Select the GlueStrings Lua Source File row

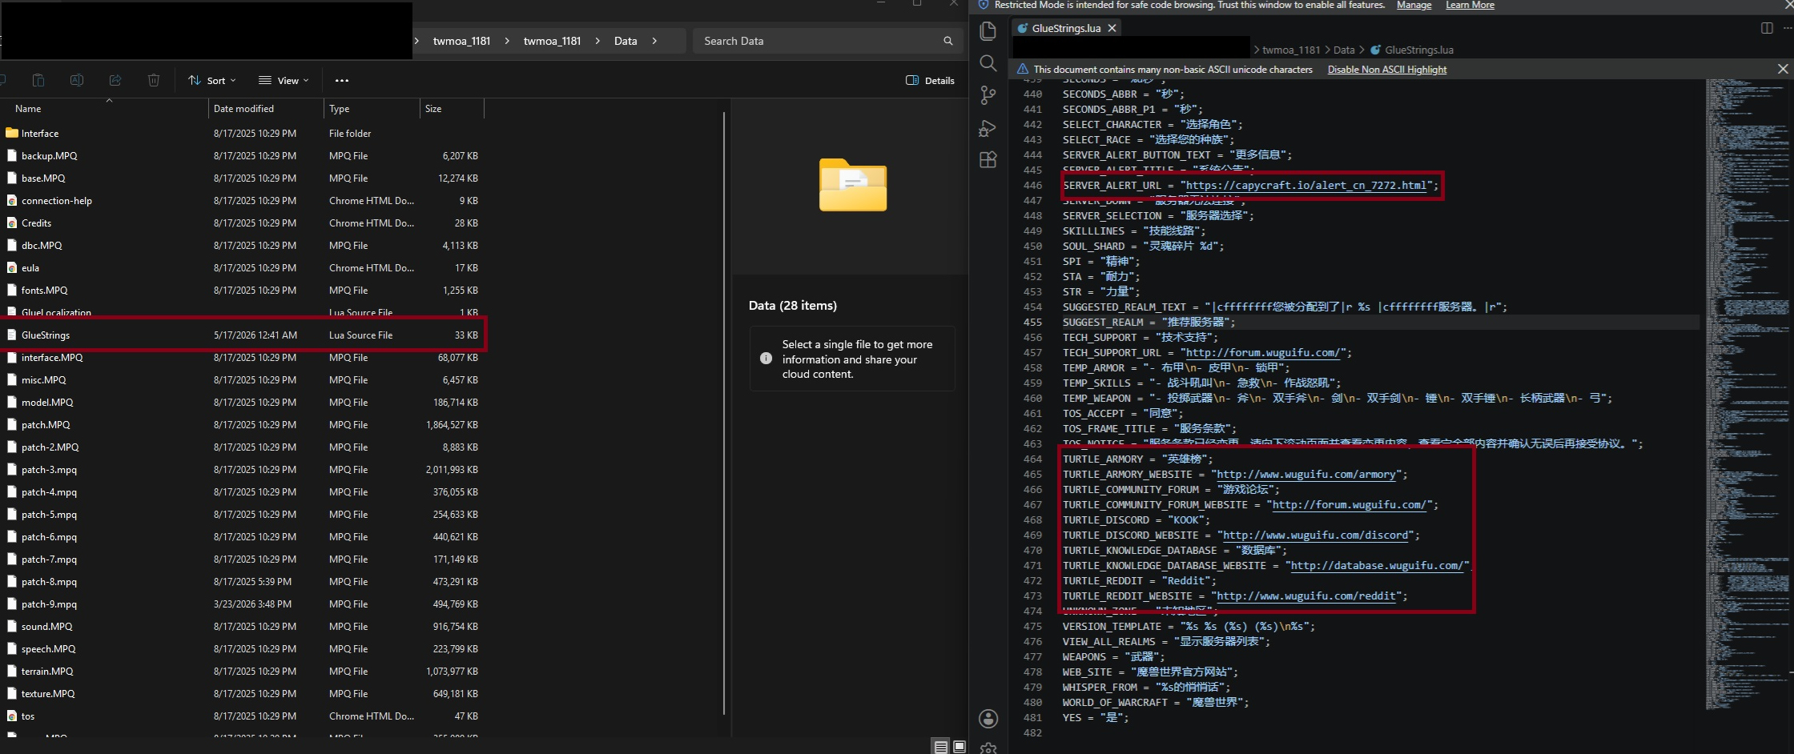[242, 335]
